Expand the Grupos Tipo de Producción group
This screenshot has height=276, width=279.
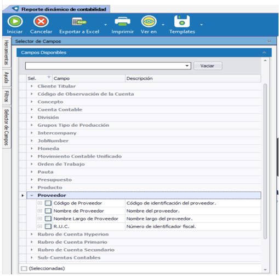click(x=32, y=125)
